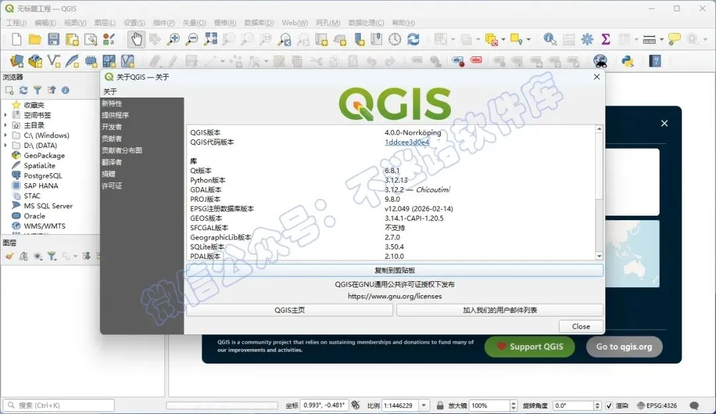Click the EPSG:4326 CRS status entry
This screenshot has width=716, height=414.
pos(656,405)
